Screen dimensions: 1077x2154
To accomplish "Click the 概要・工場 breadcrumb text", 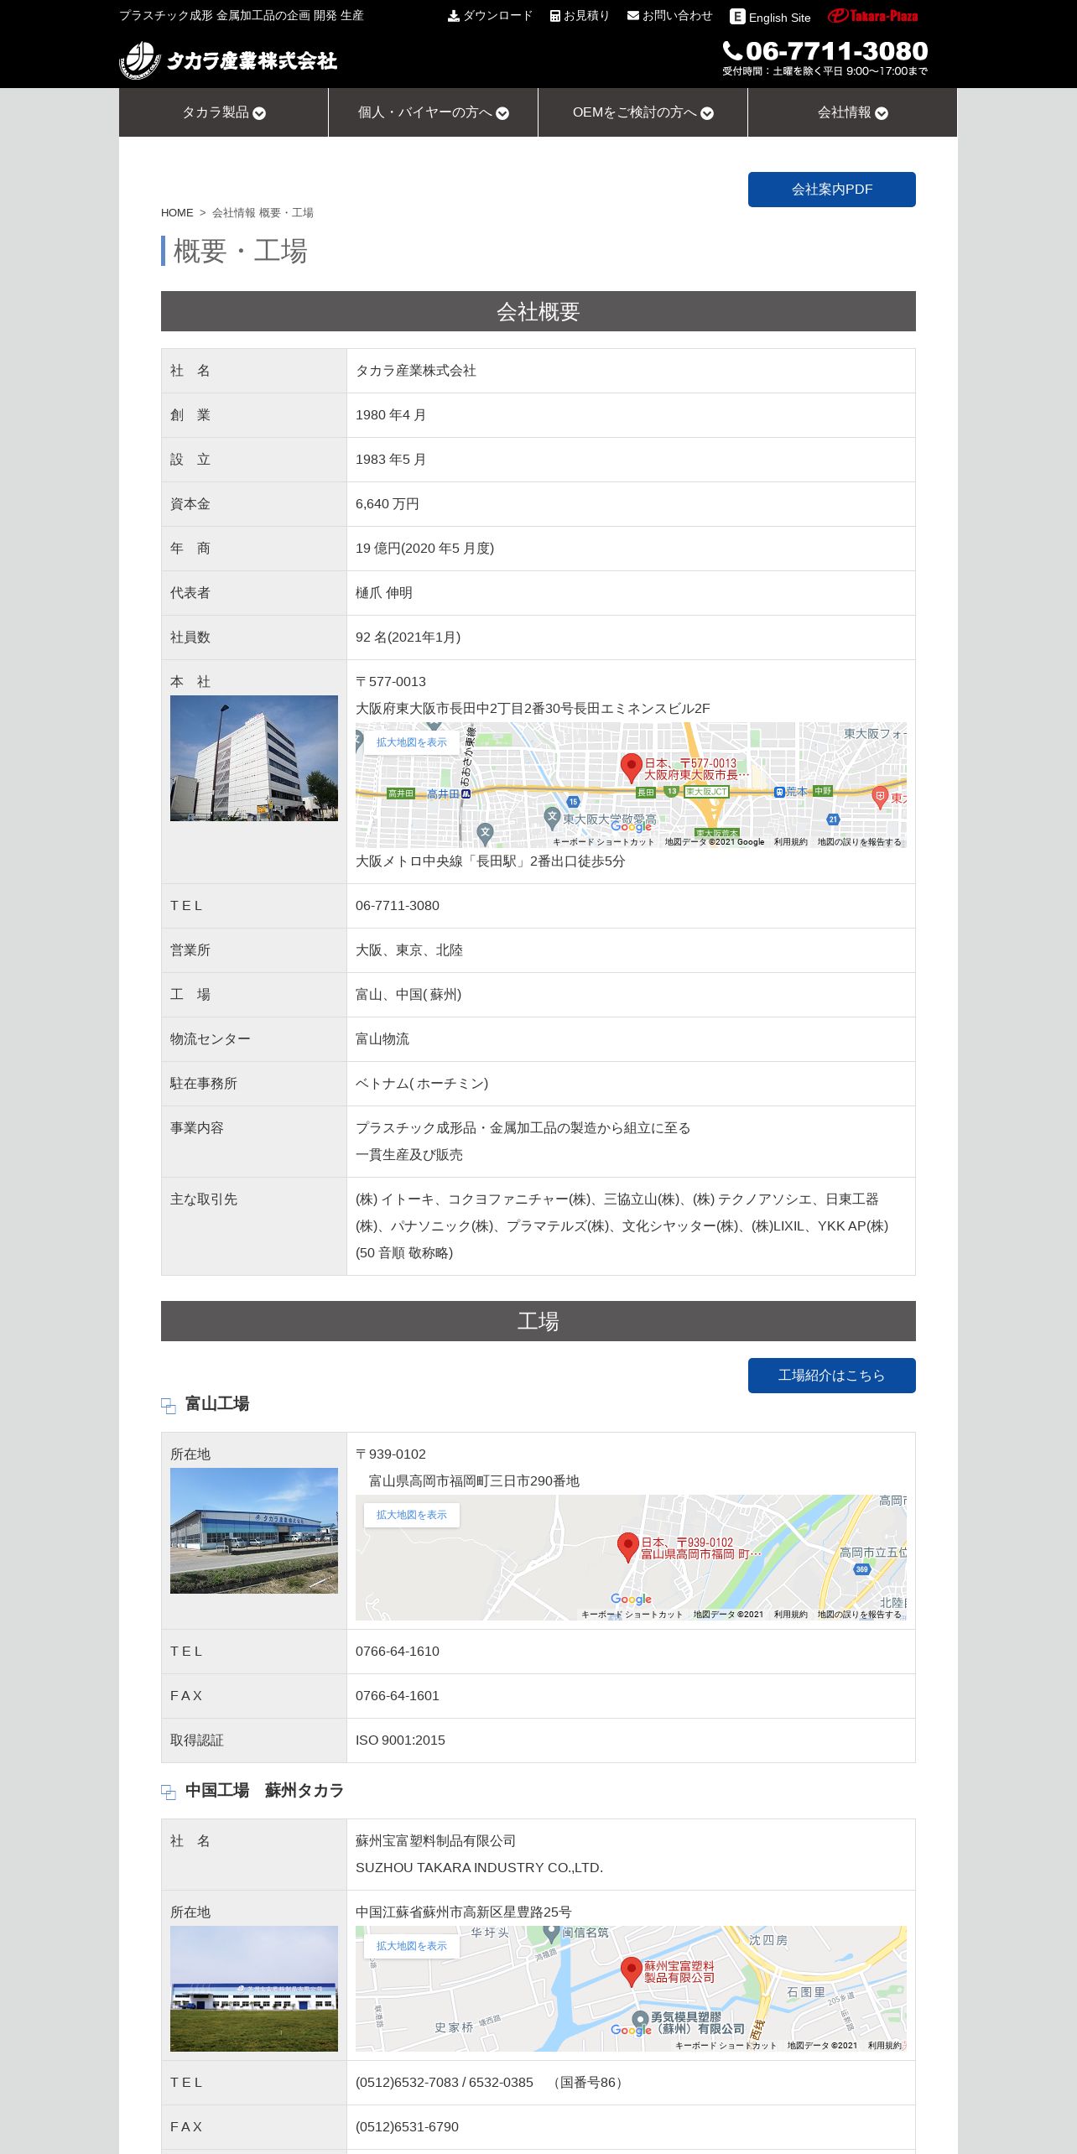I will [286, 213].
